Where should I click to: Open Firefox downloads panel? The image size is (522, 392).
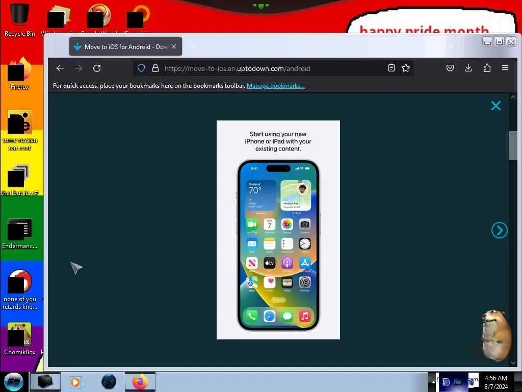[x=468, y=68]
